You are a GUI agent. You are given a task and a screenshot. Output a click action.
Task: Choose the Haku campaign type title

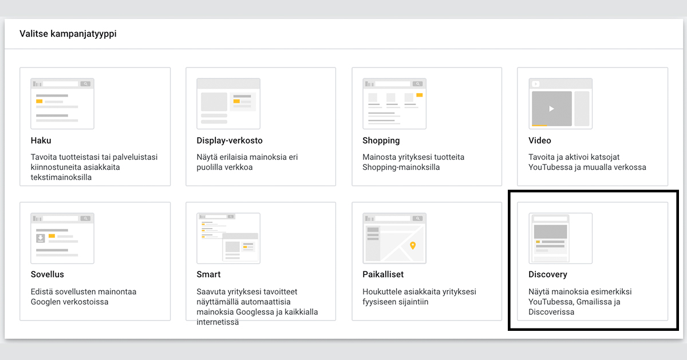[x=41, y=141]
